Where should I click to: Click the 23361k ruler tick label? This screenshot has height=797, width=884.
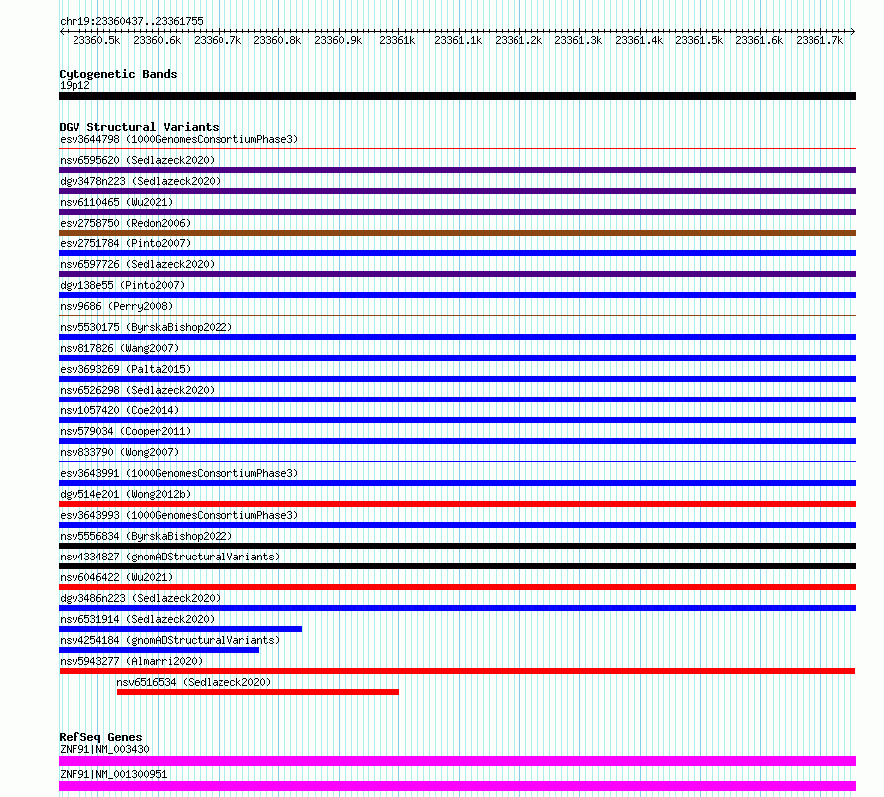tap(397, 41)
